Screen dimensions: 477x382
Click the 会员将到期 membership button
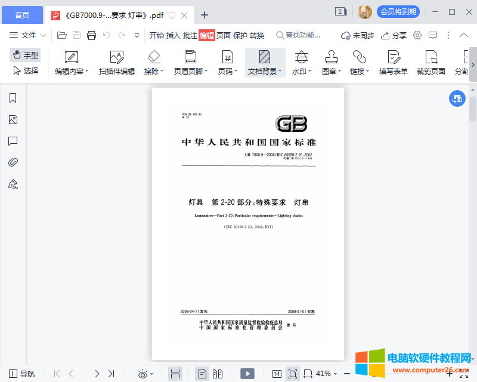pos(398,11)
